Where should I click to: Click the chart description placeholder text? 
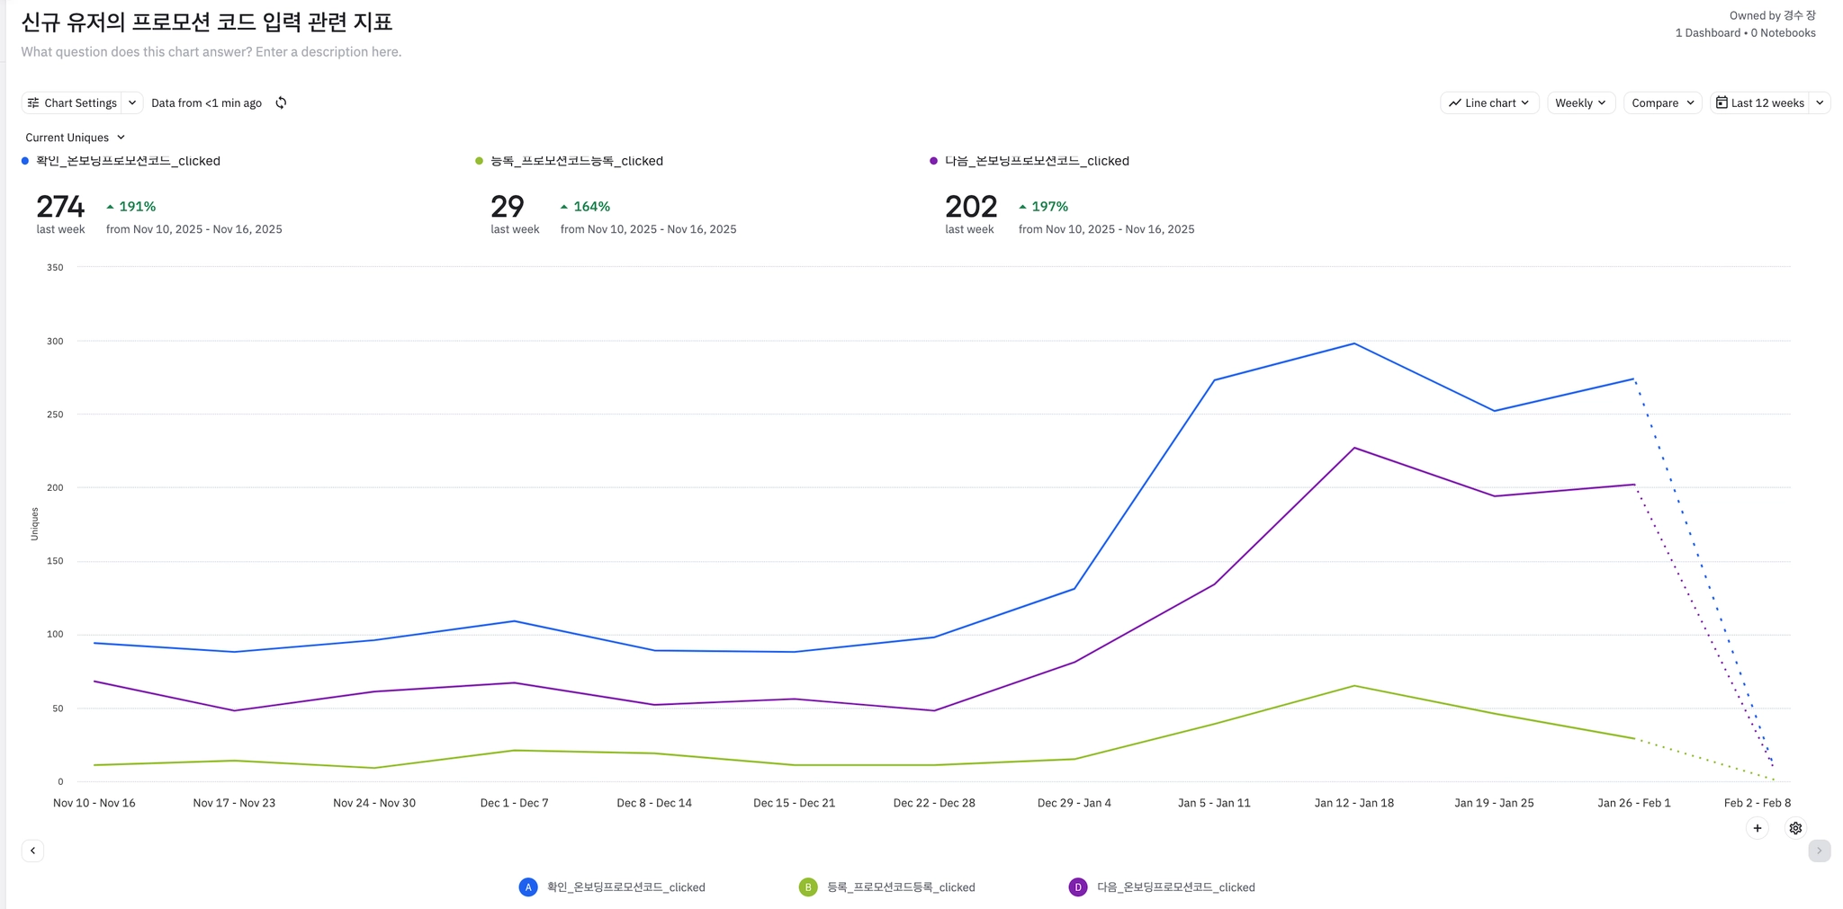[211, 52]
